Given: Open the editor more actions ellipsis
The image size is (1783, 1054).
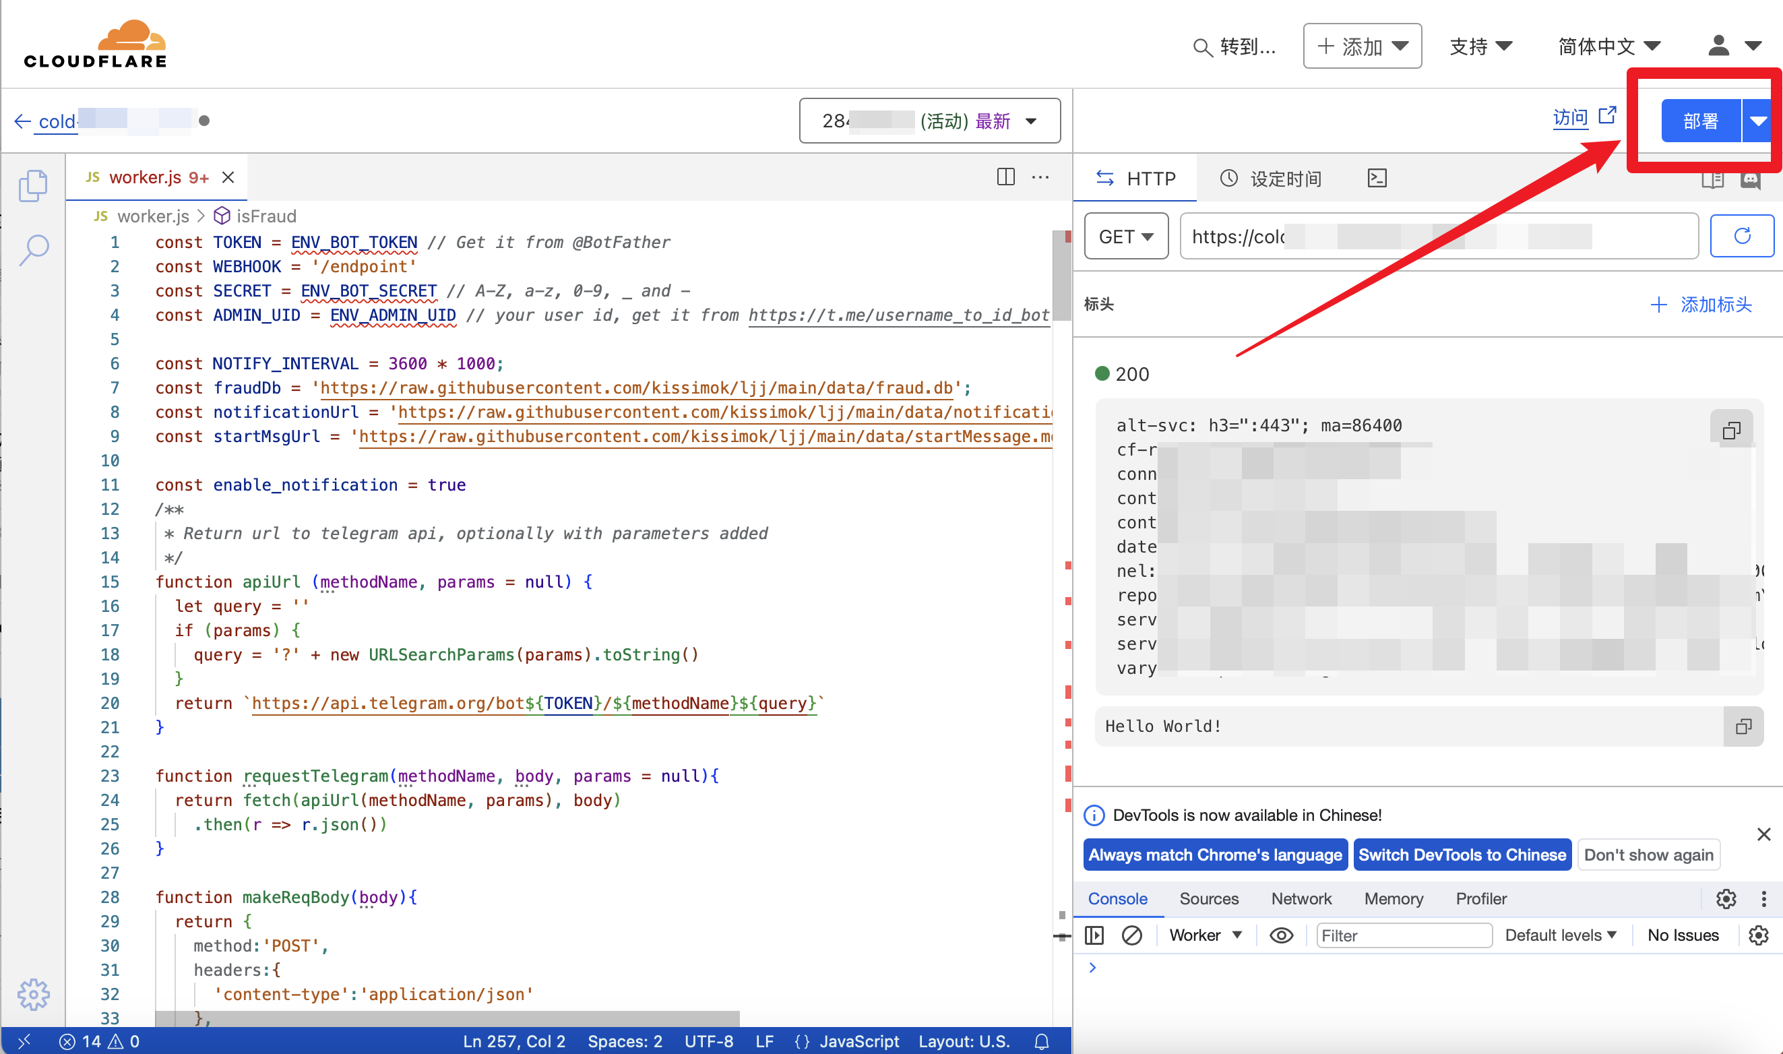Looking at the screenshot, I should [x=1040, y=177].
